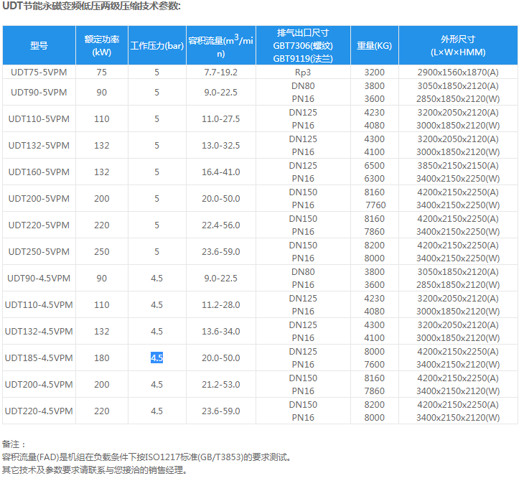Click the 21.2-53.0 flow rate value
This screenshot has height=481, width=524.
pos(220,384)
